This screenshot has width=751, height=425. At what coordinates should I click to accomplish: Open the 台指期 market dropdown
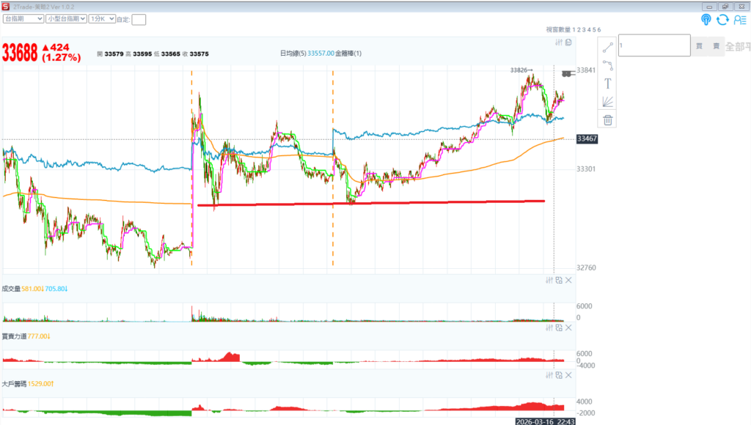point(23,19)
